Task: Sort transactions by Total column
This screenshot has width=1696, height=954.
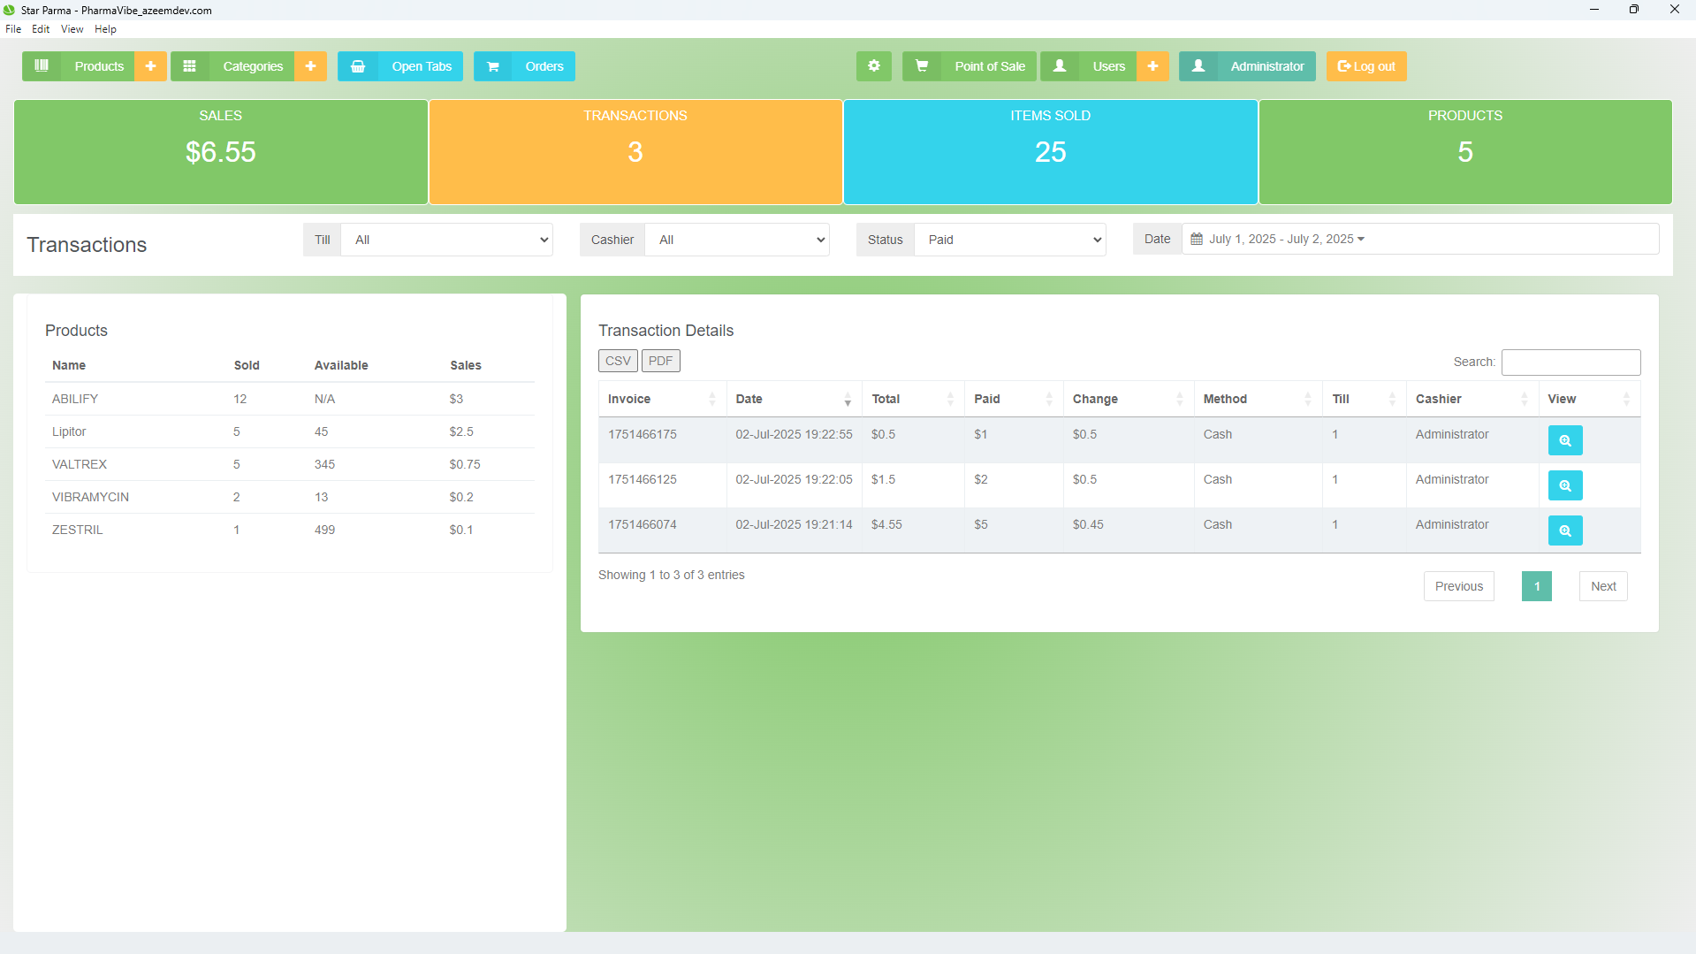Action: click(912, 399)
